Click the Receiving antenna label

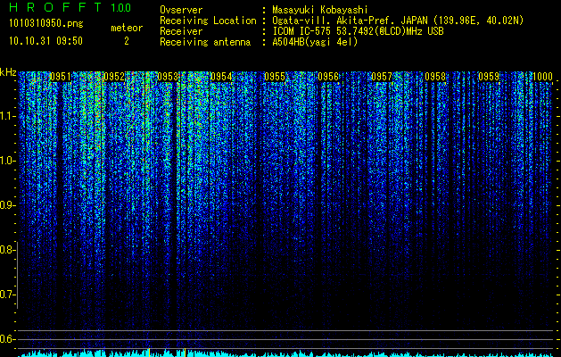click(205, 42)
